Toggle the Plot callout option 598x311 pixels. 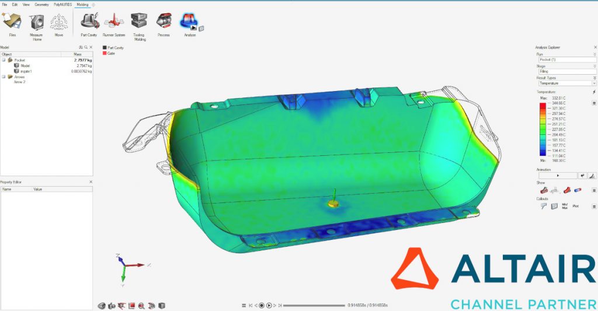click(575, 206)
